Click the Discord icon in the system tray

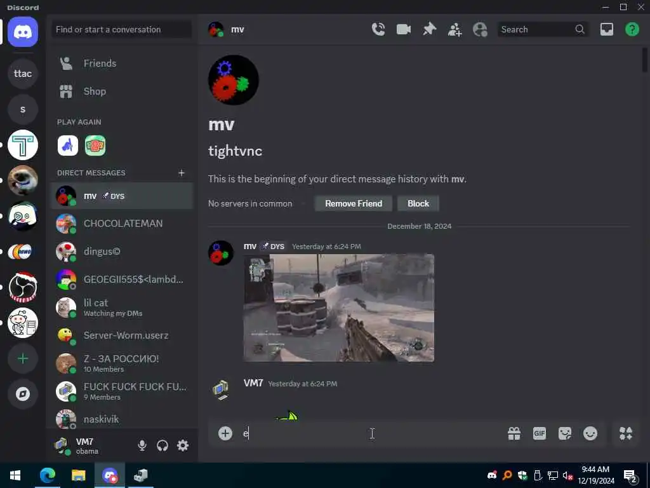[x=492, y=475]
